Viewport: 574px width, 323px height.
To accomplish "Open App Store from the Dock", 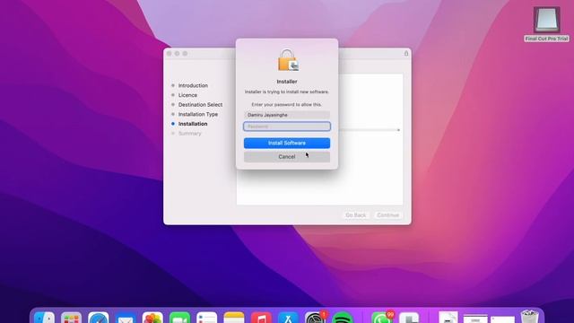I will 288,318.
